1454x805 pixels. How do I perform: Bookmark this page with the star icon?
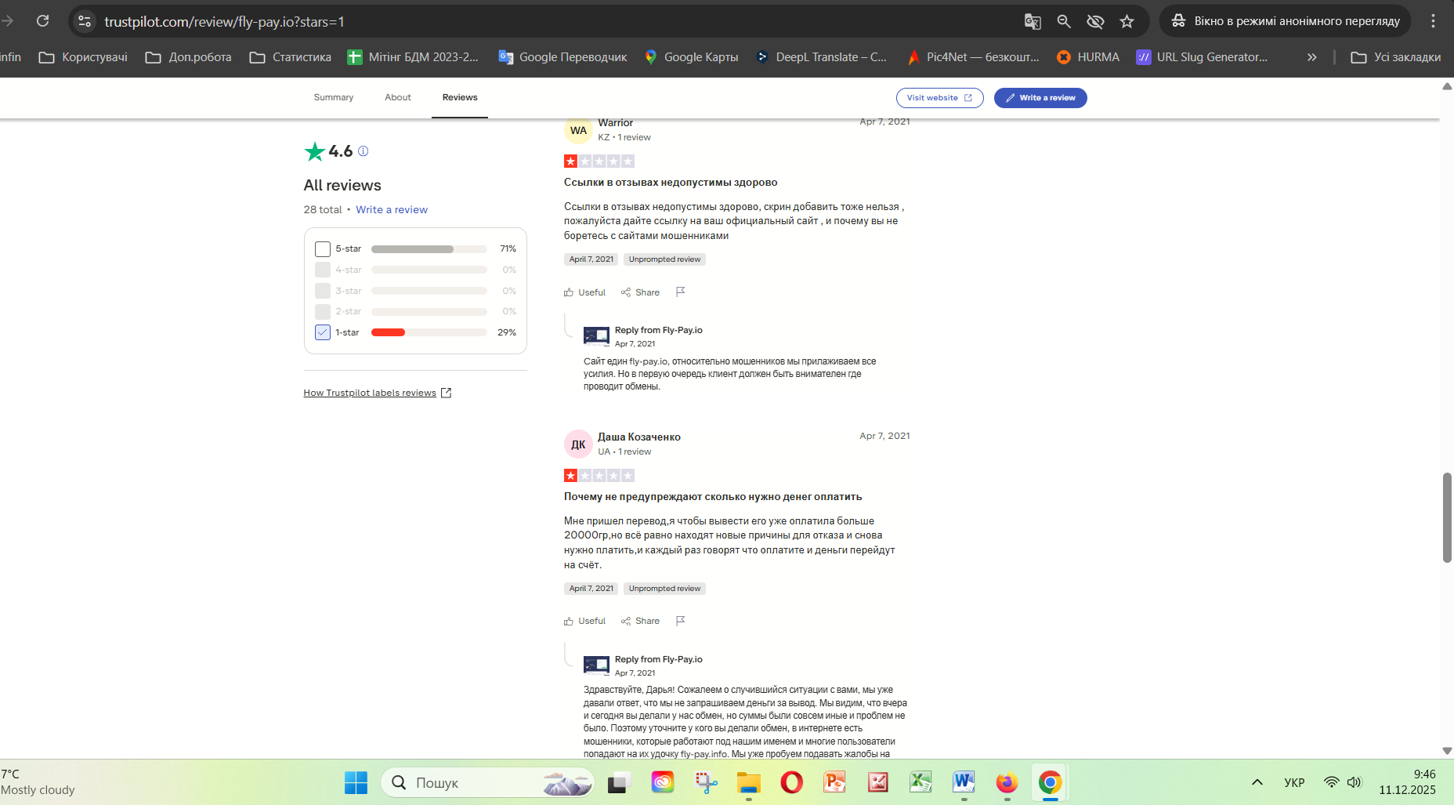tap(1127, 21)
